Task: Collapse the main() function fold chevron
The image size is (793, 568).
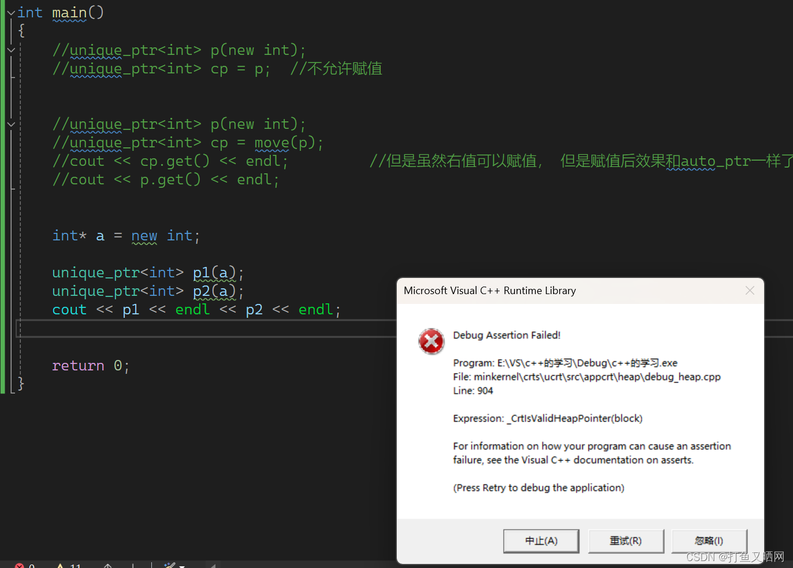Action: [x=11, y=12]
